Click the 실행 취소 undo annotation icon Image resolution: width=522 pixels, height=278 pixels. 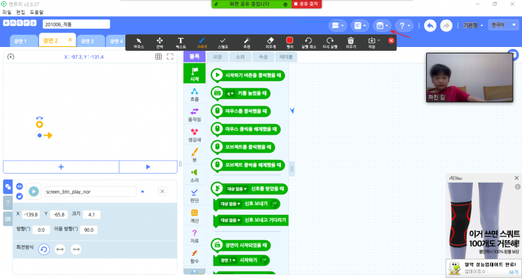(x=309, y=42)
